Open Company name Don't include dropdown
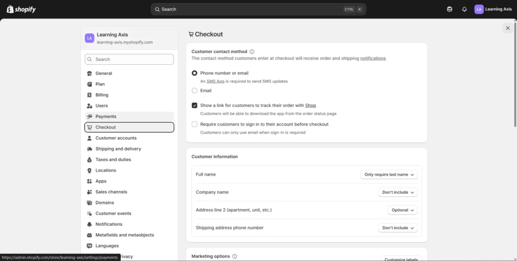The image size is (517, 261). click(x=398, y=192)
